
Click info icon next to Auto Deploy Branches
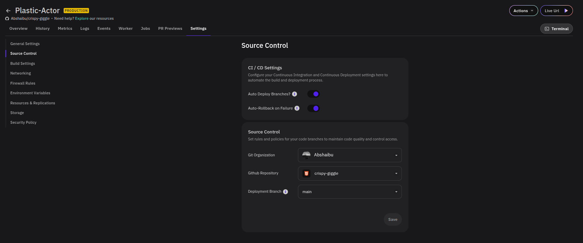click(x=294, y=94)
